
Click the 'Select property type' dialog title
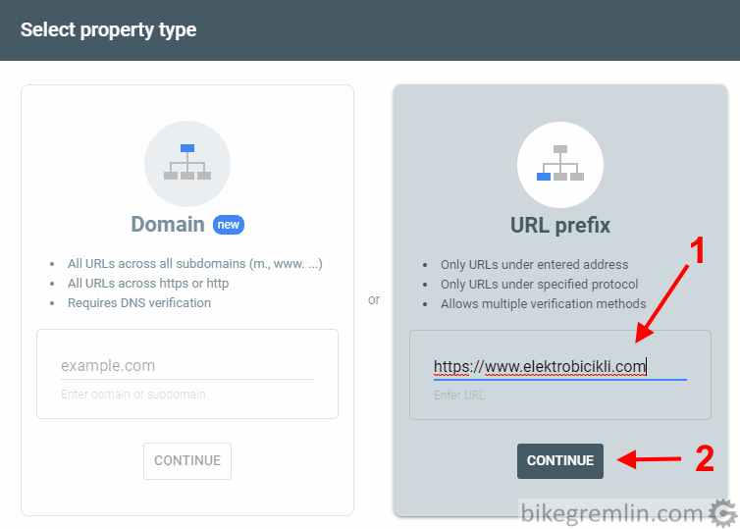[109, 29]
